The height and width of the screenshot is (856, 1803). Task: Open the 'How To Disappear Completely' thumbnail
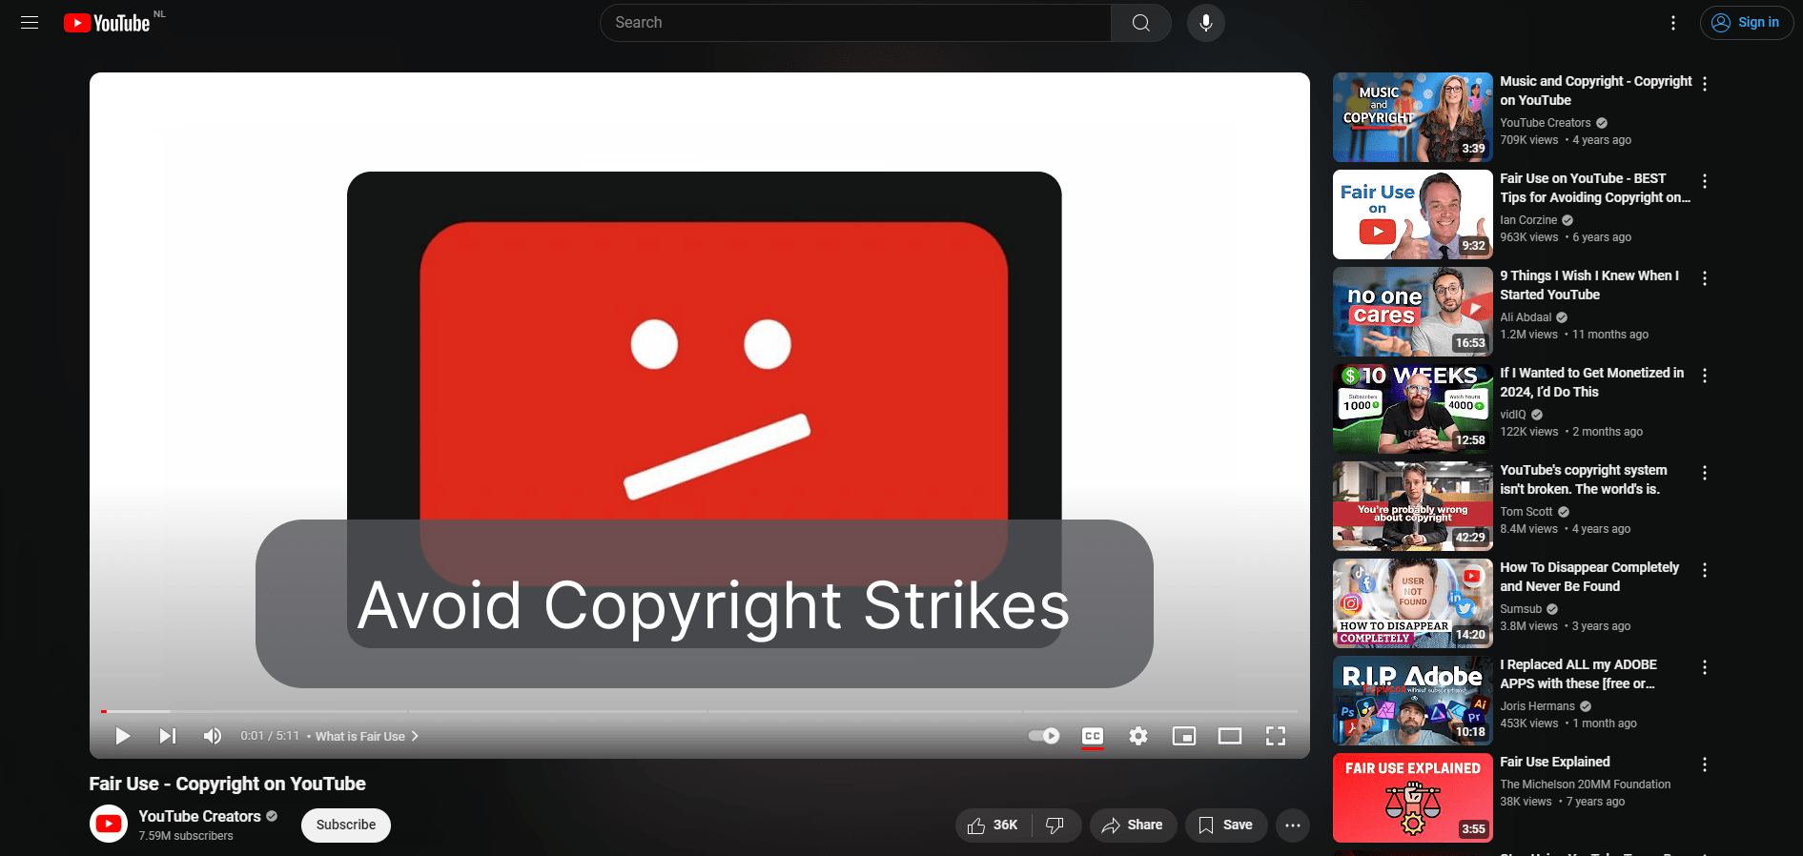click(x=1412, y=603)
